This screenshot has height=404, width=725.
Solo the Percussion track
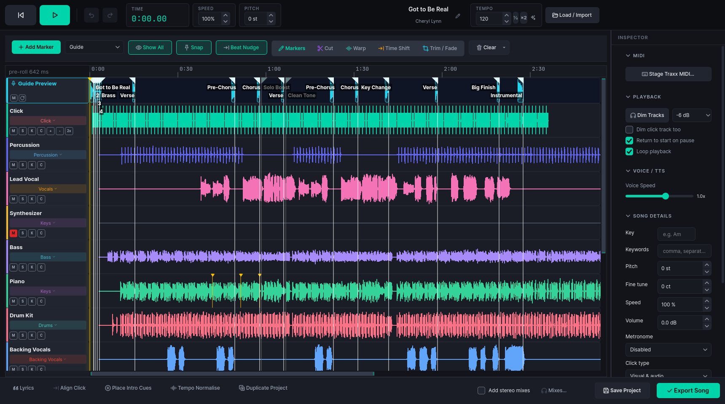point(23,165)
